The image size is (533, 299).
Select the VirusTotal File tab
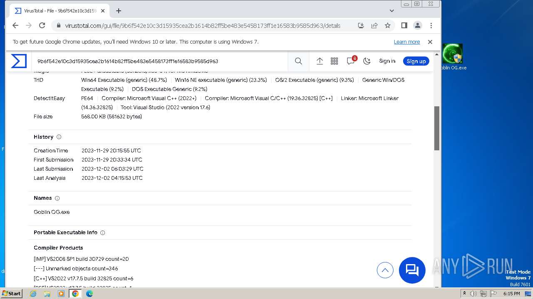(59, 11)
